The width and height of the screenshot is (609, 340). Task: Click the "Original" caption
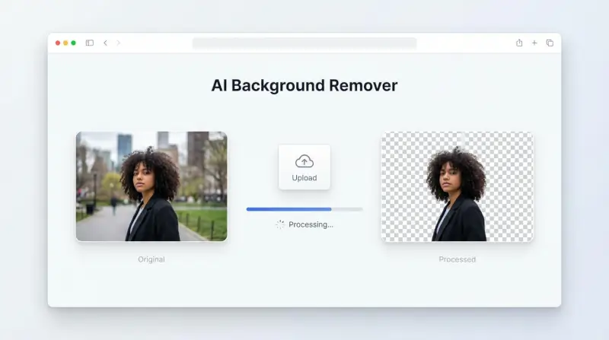pyautogui.click(x=151, y=259)
